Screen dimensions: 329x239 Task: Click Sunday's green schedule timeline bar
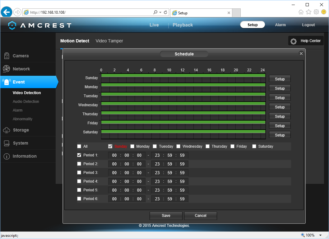click(x=183, y=75)
